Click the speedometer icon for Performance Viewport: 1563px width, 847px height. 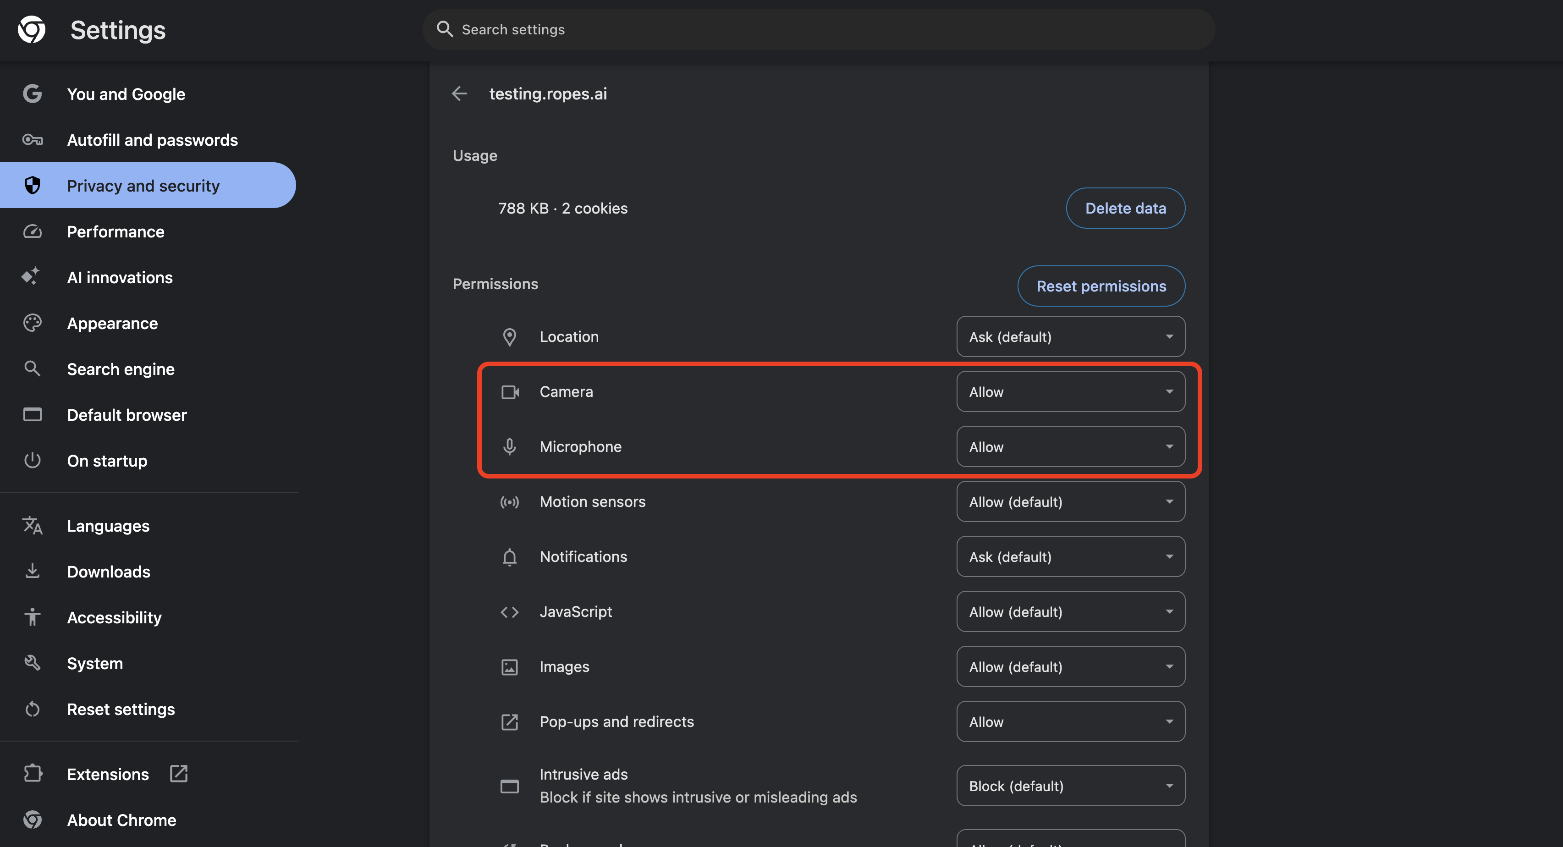(x=32, y=231)
